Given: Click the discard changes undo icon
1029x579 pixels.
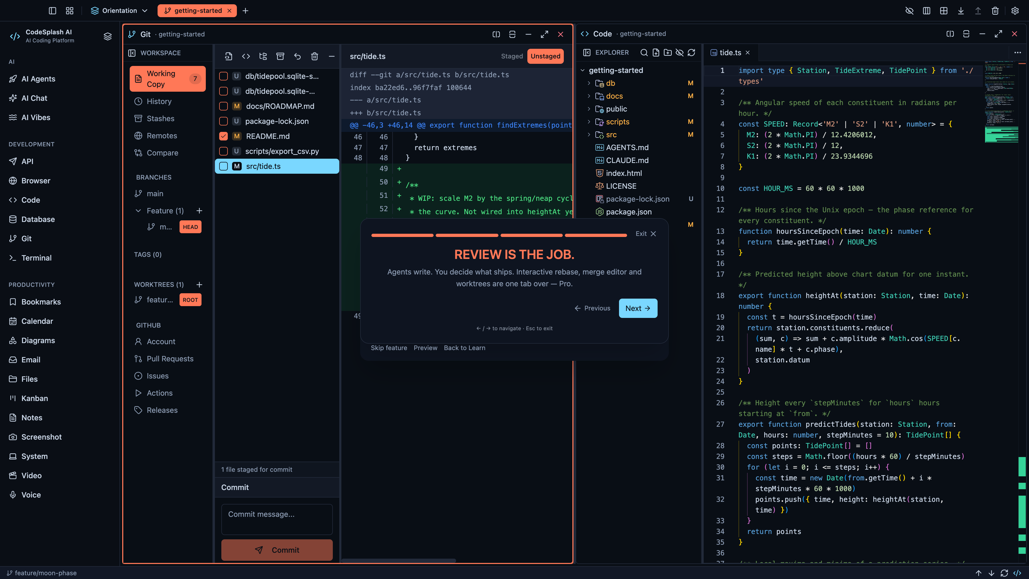Looking at the screenshot, I should [x=297, y=56].
